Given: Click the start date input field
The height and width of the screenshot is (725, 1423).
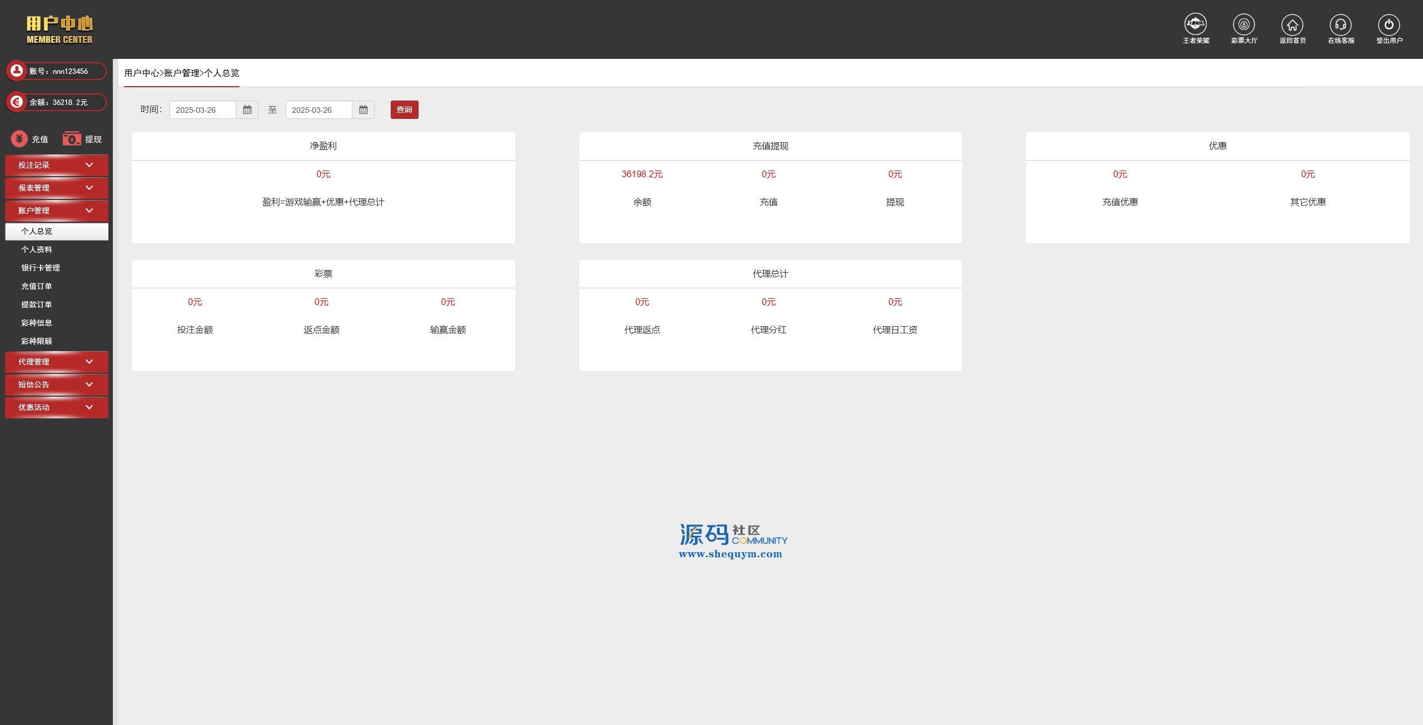Looking at the screenshot, I should 202,110.
